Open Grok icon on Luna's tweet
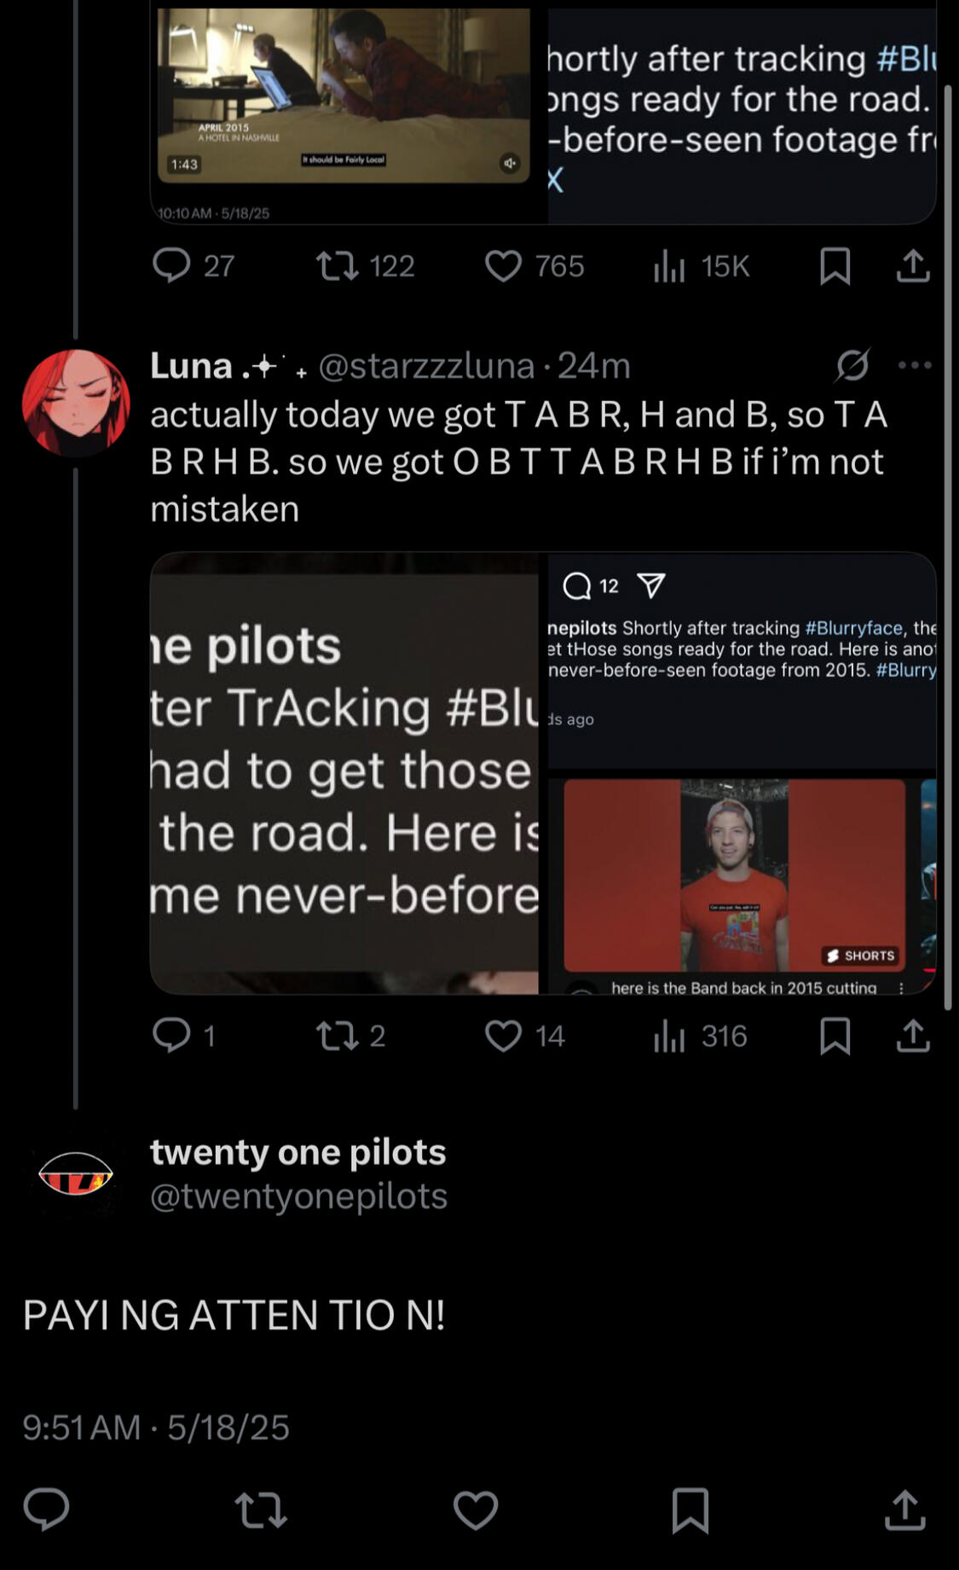Image resolution: width=959 pixels, height=1570 pixels. pos(852,365)
